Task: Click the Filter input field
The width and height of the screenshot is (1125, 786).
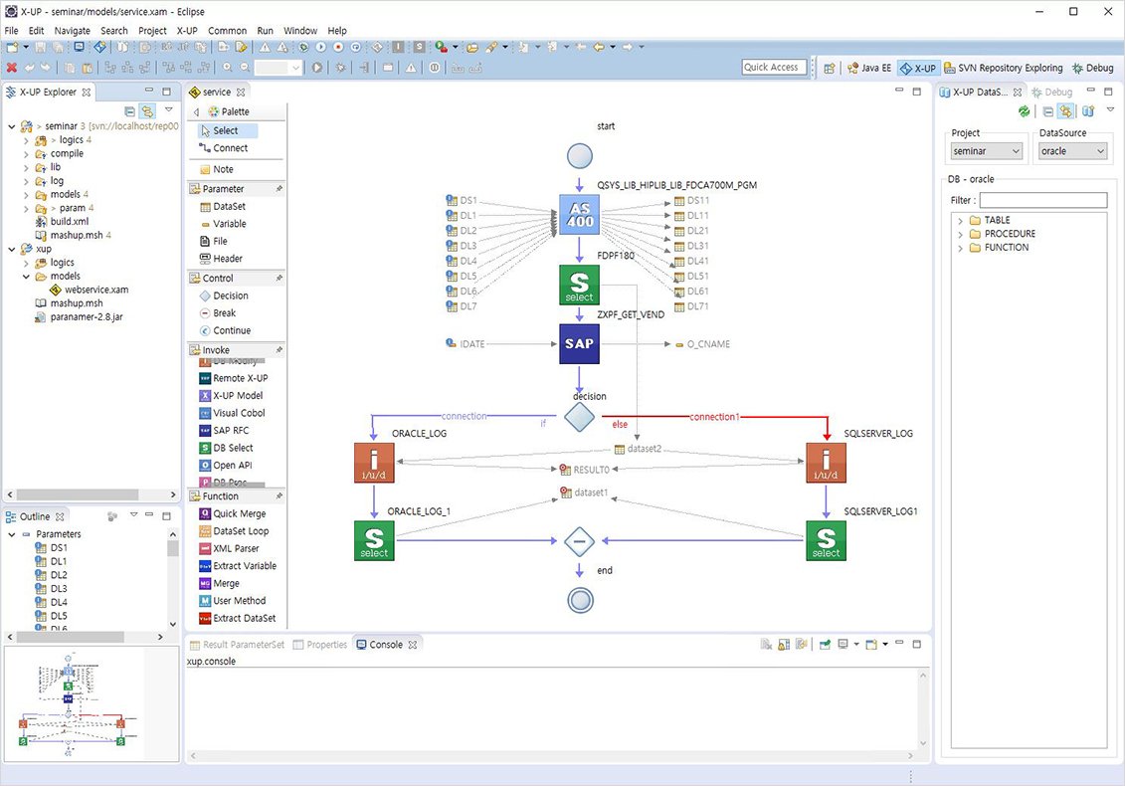Action: [x=1043, y=200]
